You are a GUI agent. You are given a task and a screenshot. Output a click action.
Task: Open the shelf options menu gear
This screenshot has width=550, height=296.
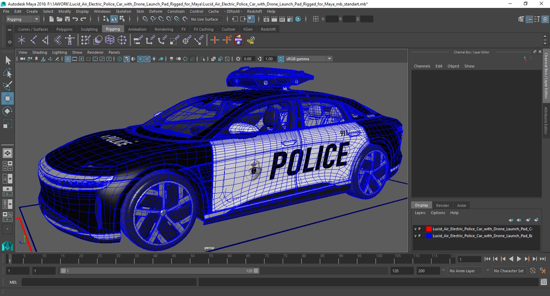pos(10,42)
